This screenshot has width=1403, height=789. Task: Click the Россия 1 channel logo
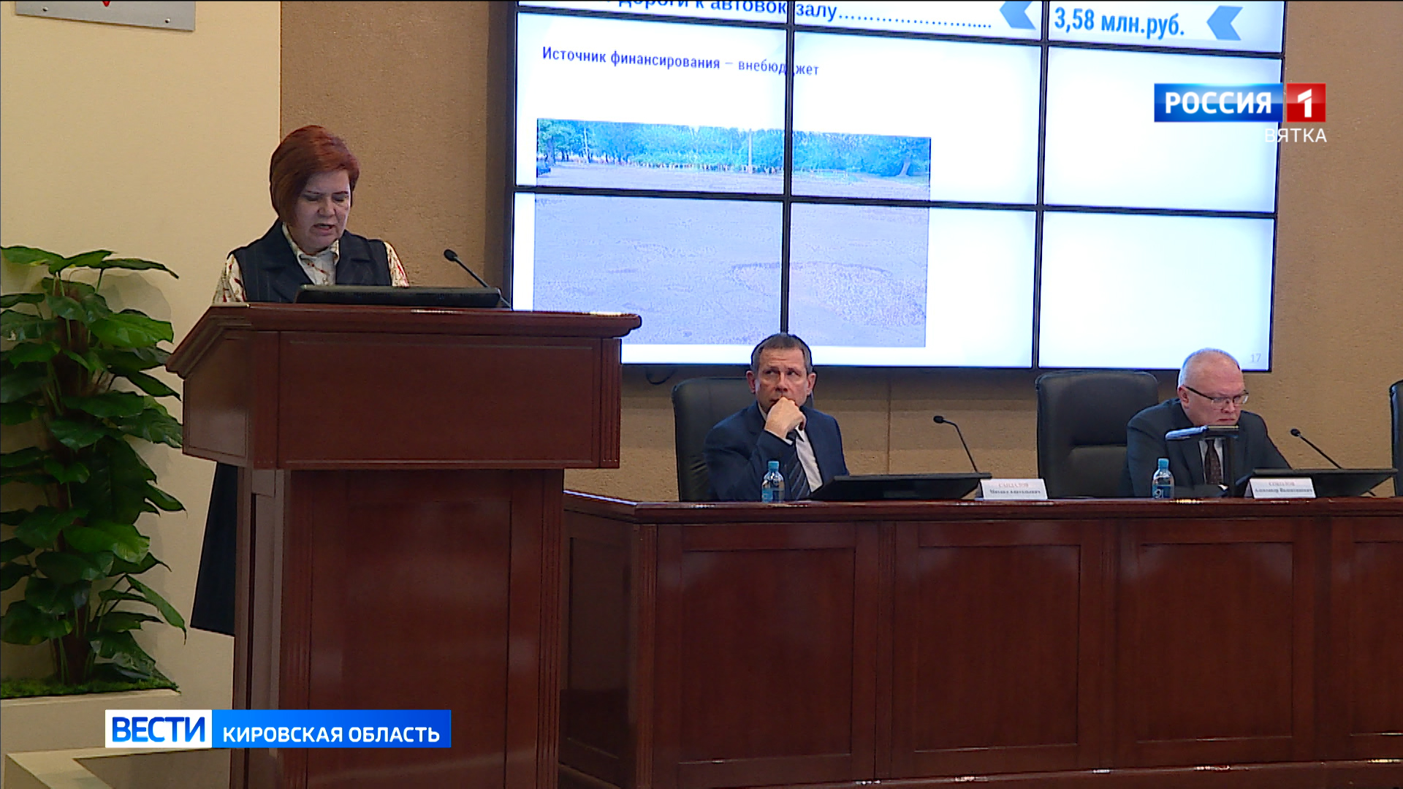pyautogui.click(x=1218, y=102)
